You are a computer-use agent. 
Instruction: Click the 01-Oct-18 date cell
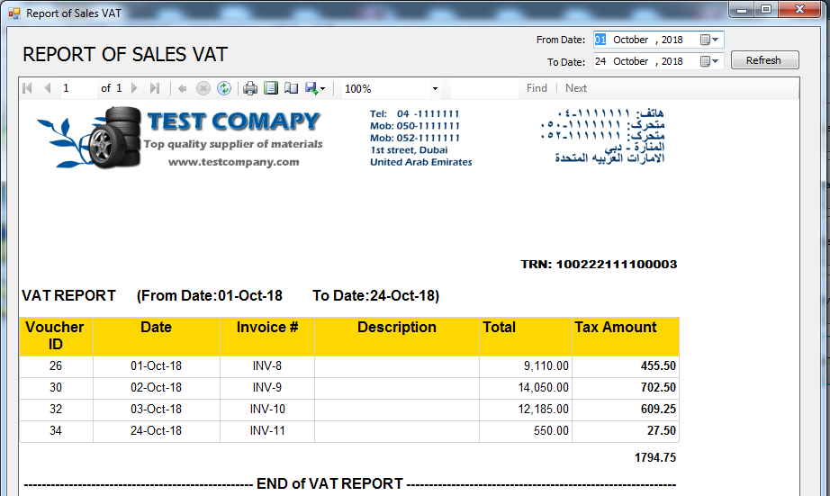(x=156, y=365)
